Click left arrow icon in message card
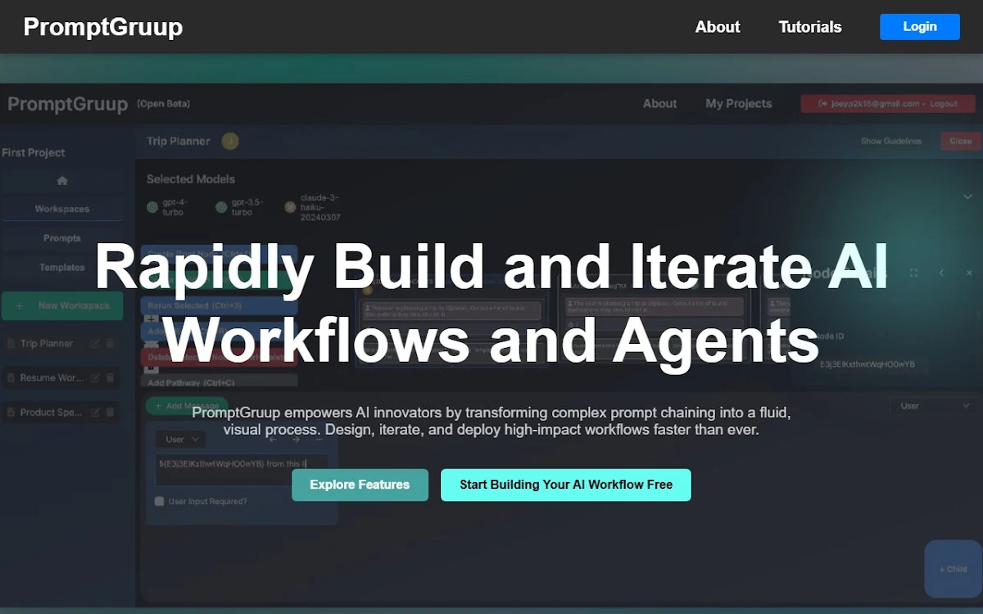 click(x=274, y=440)
